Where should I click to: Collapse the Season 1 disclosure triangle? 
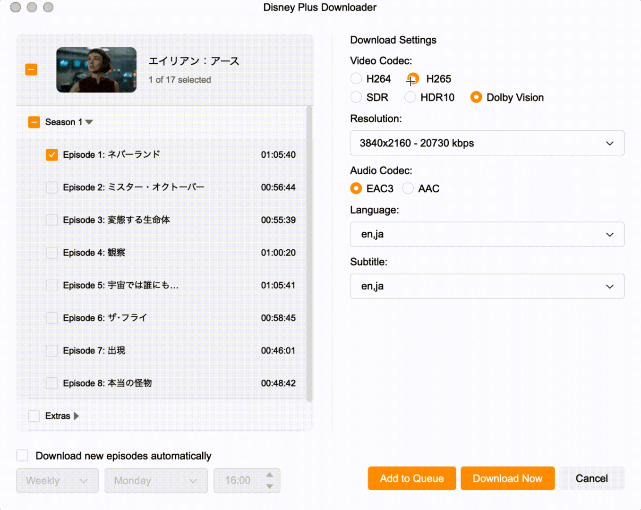pos(89,122)
